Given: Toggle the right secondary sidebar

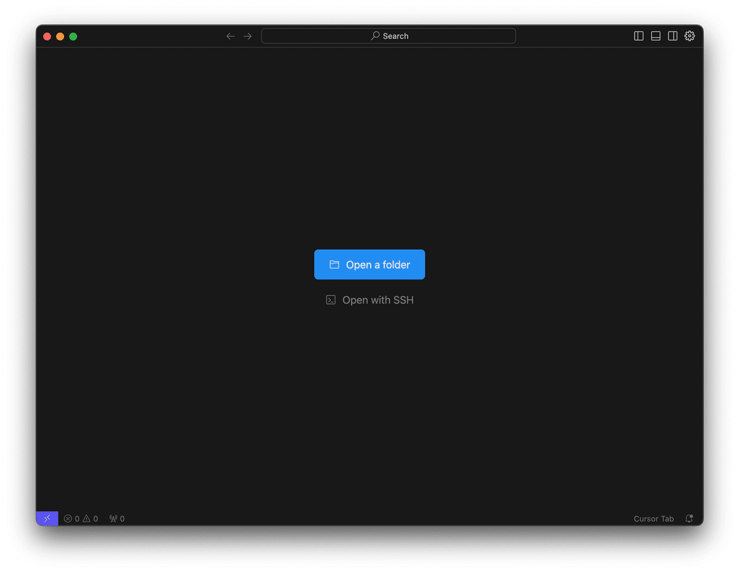Looking at the screenshot, I should point(673,36).
